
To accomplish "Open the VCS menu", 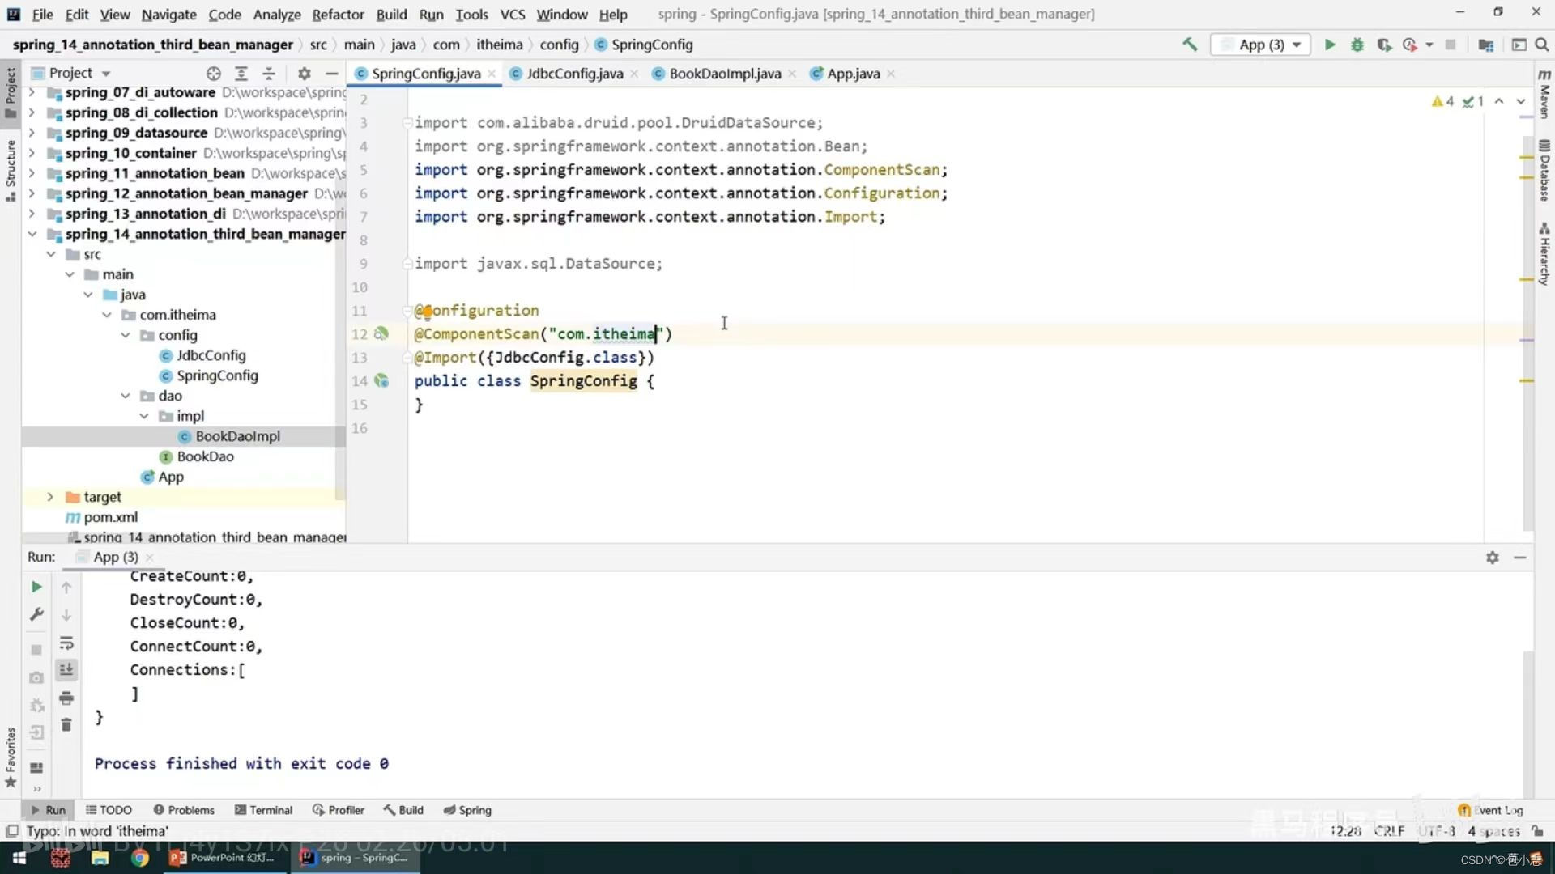I will click(512, 14).
